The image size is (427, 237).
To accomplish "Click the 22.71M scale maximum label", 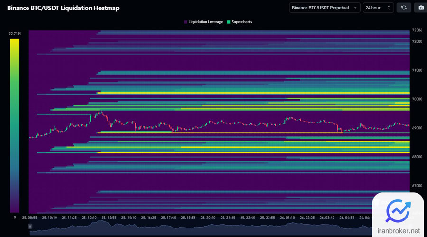I will pos(15,34).
